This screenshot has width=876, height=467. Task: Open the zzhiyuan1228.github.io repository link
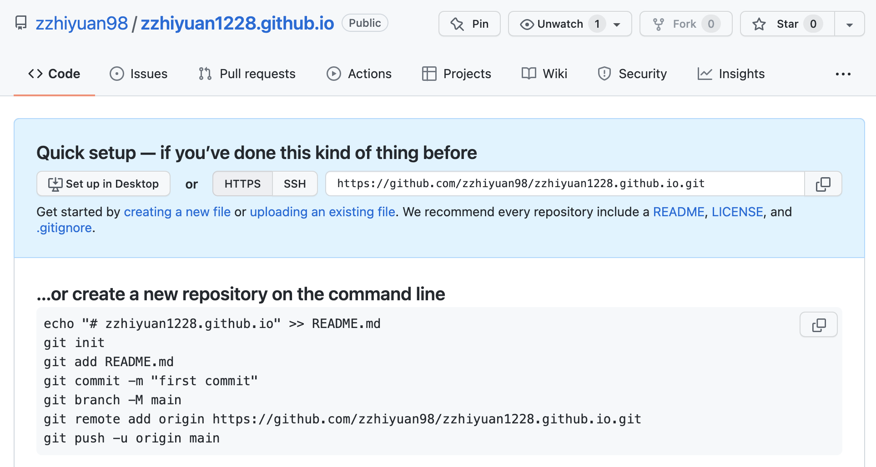tap(237, 23)
